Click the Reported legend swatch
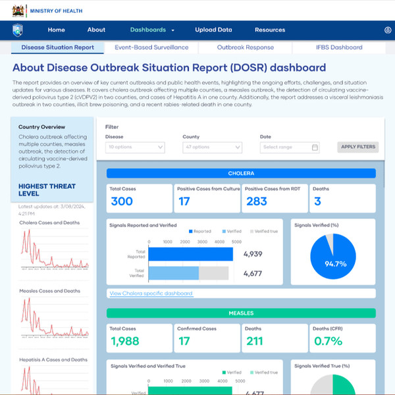 coord(191,231)
